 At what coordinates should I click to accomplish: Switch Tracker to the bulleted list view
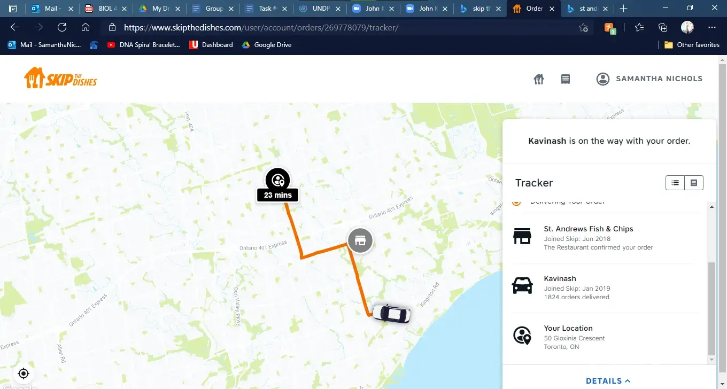click(675, 183)
